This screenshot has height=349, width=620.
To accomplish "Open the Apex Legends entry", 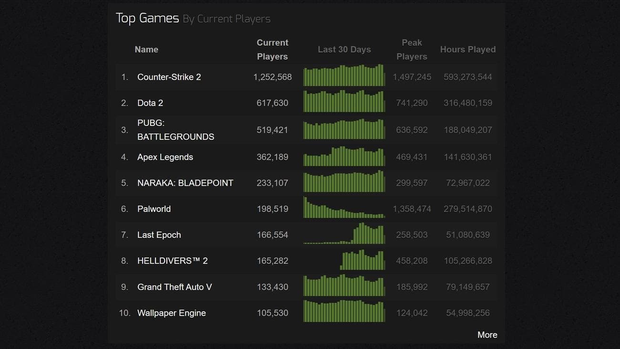I will (165, 157).
